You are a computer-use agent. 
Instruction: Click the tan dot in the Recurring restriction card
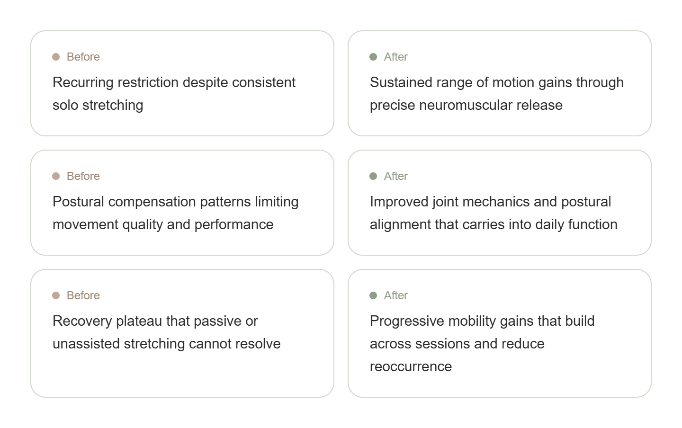click(56, 57)
